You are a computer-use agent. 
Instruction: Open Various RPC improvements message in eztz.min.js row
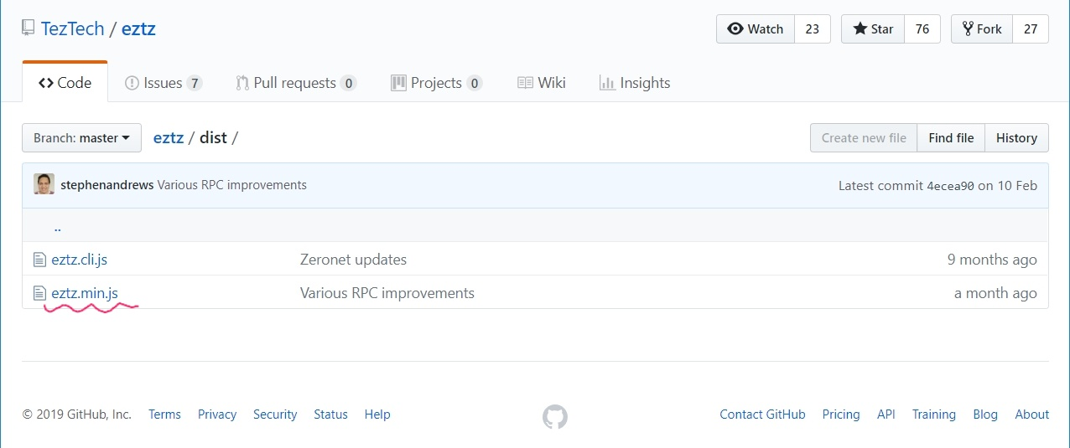tap(387, 293)
